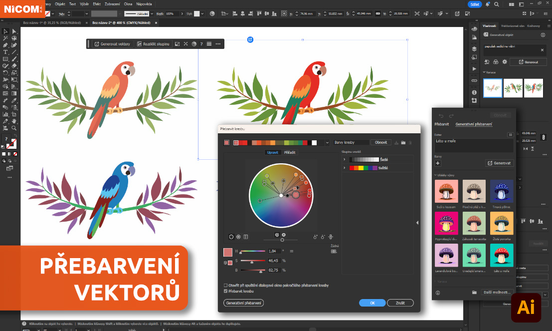Open the 'Efekt' menu
This screenshot has height=331, width=552.
click(x=96, y=4)
